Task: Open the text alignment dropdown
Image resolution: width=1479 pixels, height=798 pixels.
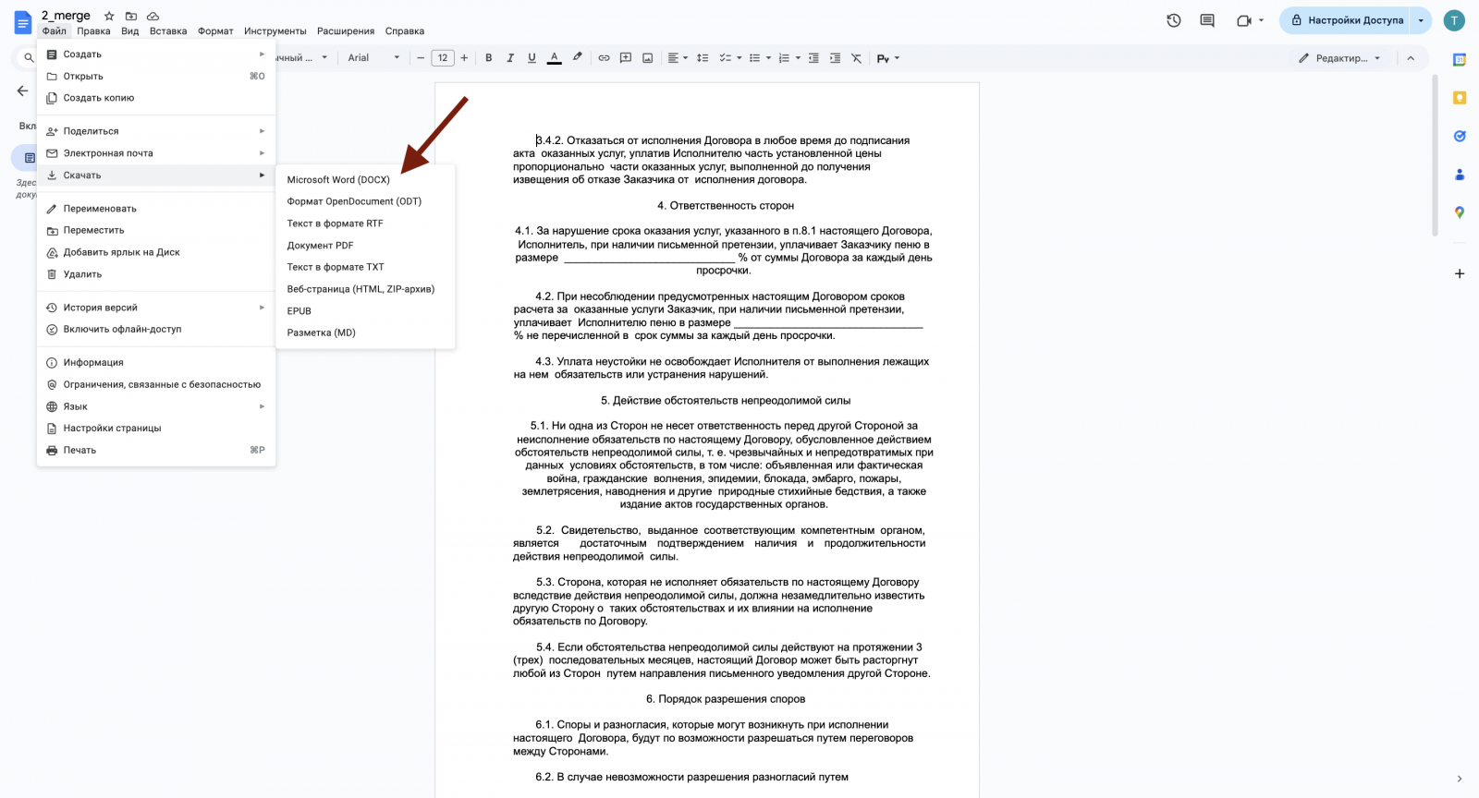Action: tap(678, 58)
